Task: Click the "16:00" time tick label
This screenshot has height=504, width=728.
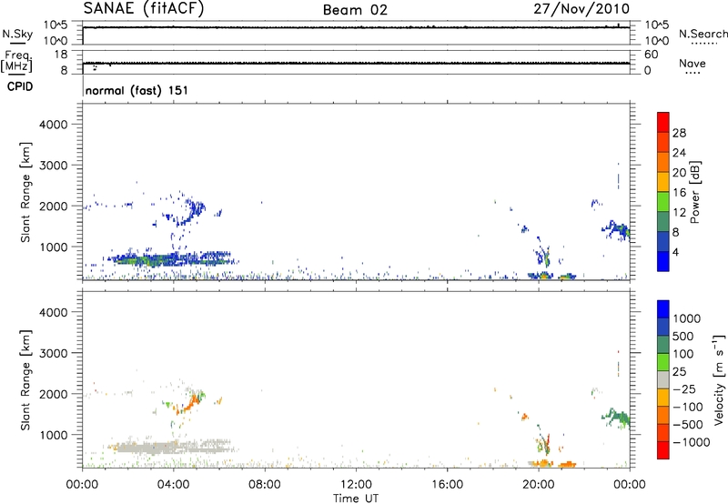Action: tap(447, 485)
